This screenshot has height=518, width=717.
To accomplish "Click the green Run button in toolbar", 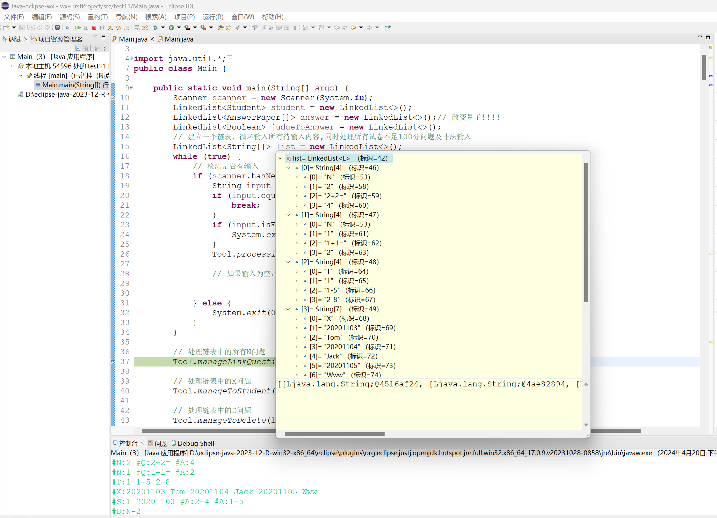I will (x=171, y=28).
